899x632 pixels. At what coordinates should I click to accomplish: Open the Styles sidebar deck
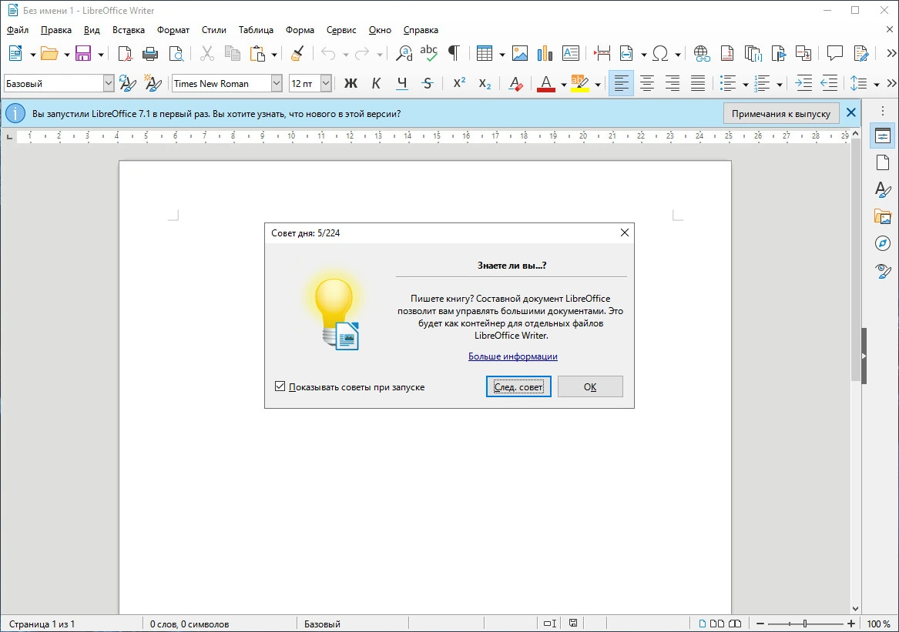tap(883, 189)
